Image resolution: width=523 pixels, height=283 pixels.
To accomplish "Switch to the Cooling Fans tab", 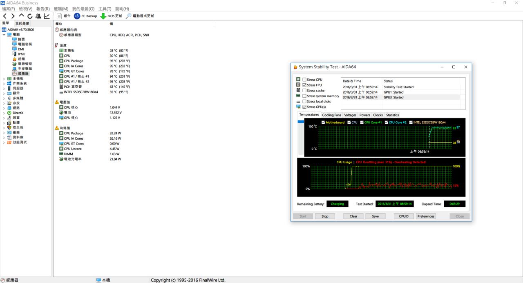I will (331, 115).
